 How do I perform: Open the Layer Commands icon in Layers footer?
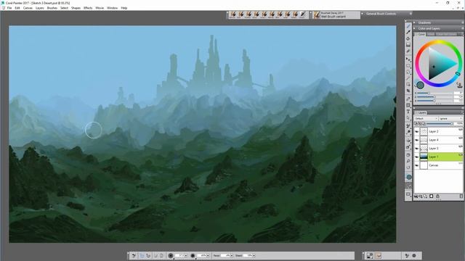click(416, 196)
